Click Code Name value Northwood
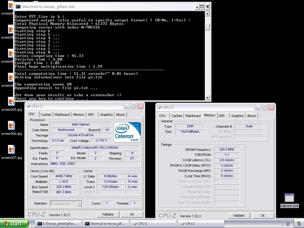Image resolution: width=304 pixels, height=228 pixels. [66, 130]
